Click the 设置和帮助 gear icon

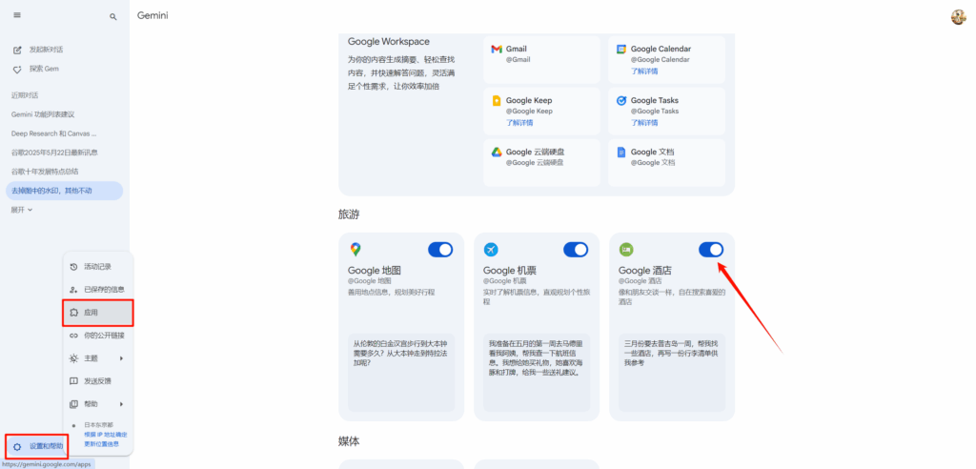click(x=17, y=446)
